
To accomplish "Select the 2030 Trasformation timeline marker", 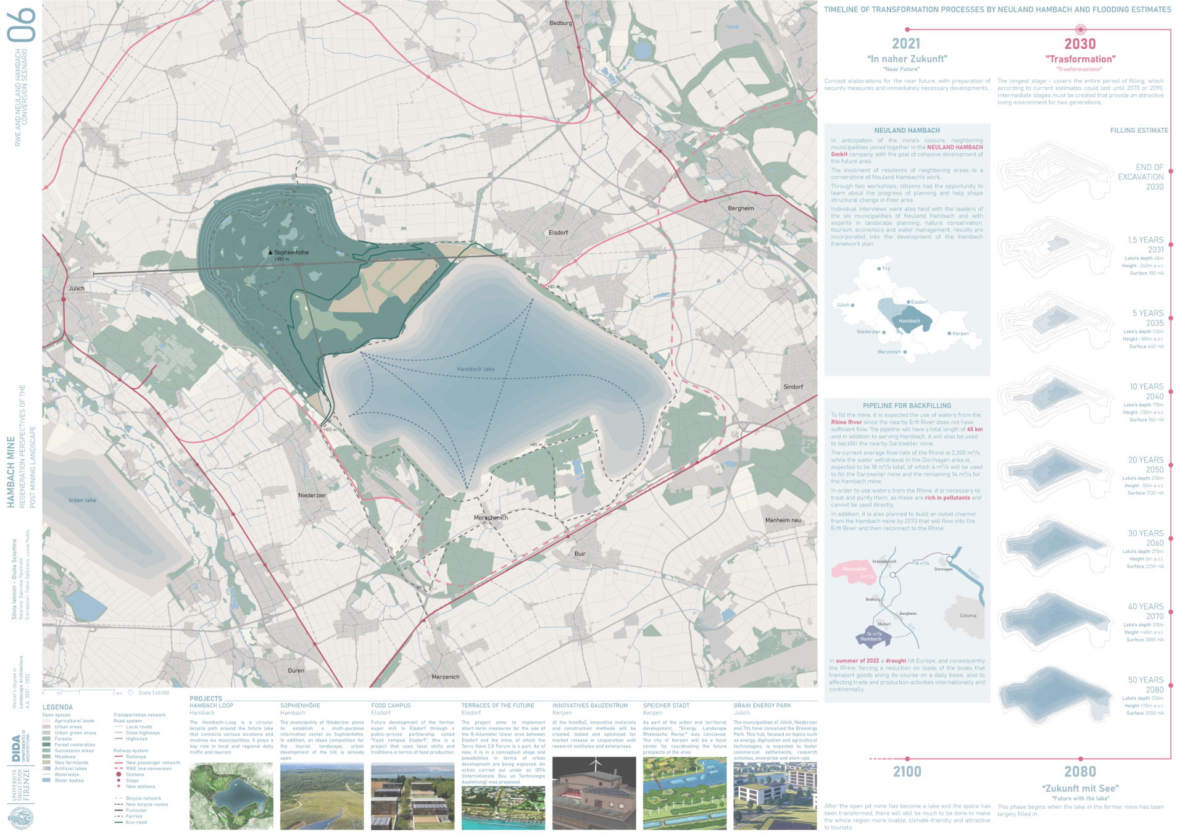I will (1080, 29).
